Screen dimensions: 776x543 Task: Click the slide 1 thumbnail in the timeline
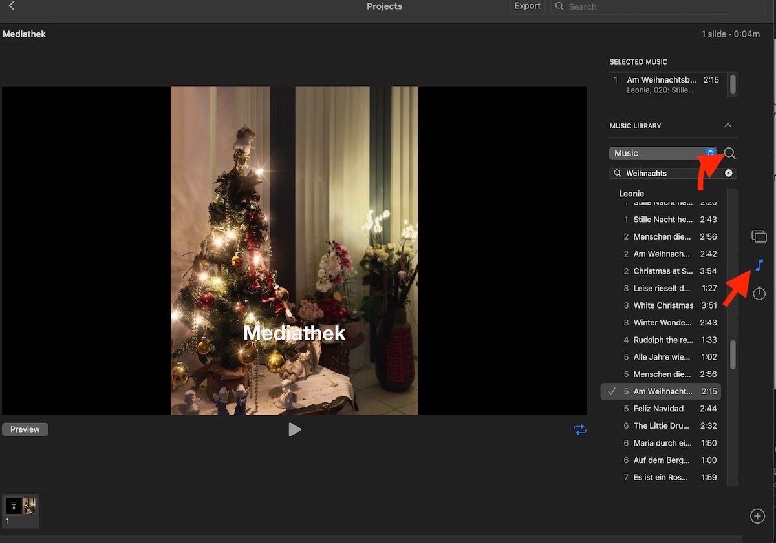coord(20,510)
